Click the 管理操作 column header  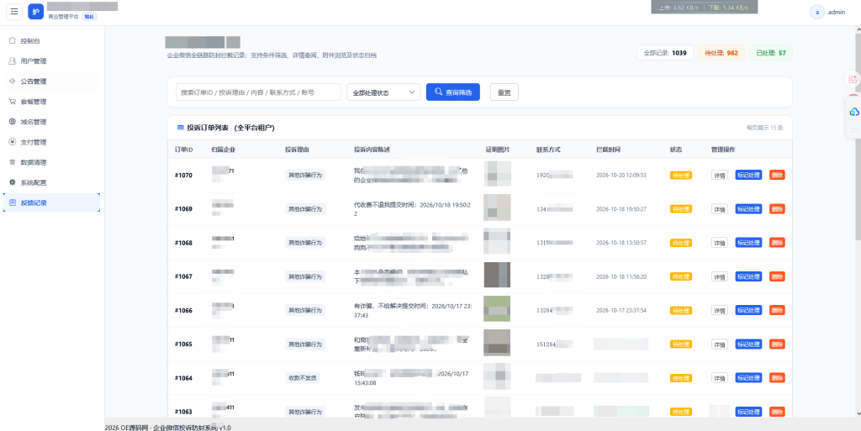[723, 150]
